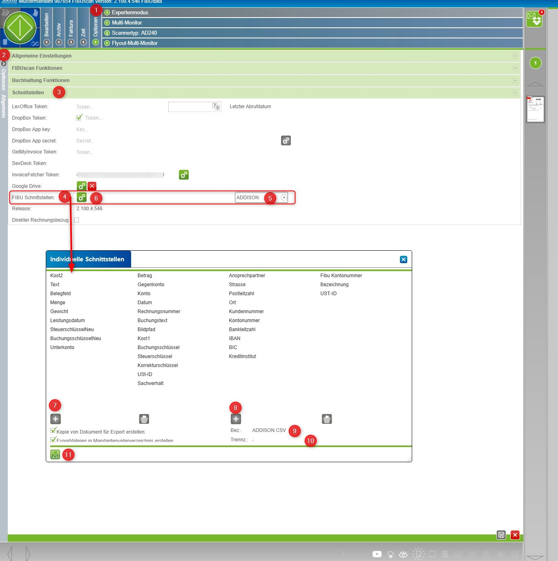
Task: Open the YouTube video icon in bottom bar
Action: pyautogui.click(x=377, y=554)
